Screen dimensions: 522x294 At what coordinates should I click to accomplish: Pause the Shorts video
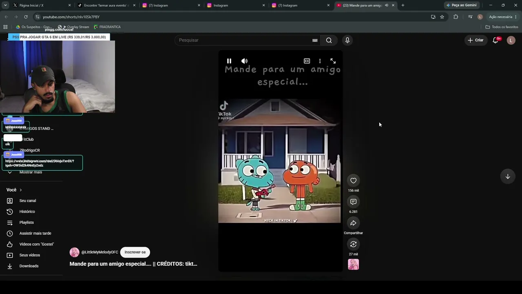coord(229,61)
